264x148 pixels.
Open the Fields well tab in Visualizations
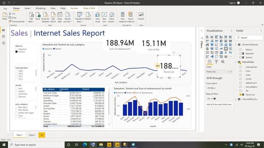210,62
